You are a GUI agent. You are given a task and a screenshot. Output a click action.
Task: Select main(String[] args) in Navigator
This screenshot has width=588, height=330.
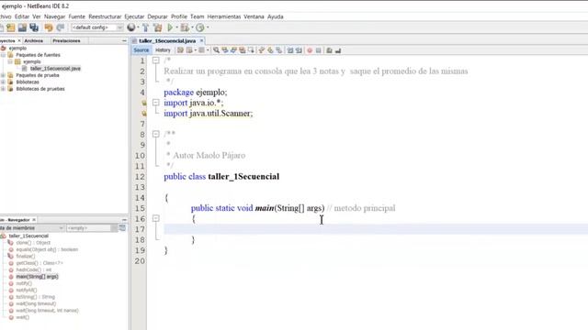click(37, 277)
